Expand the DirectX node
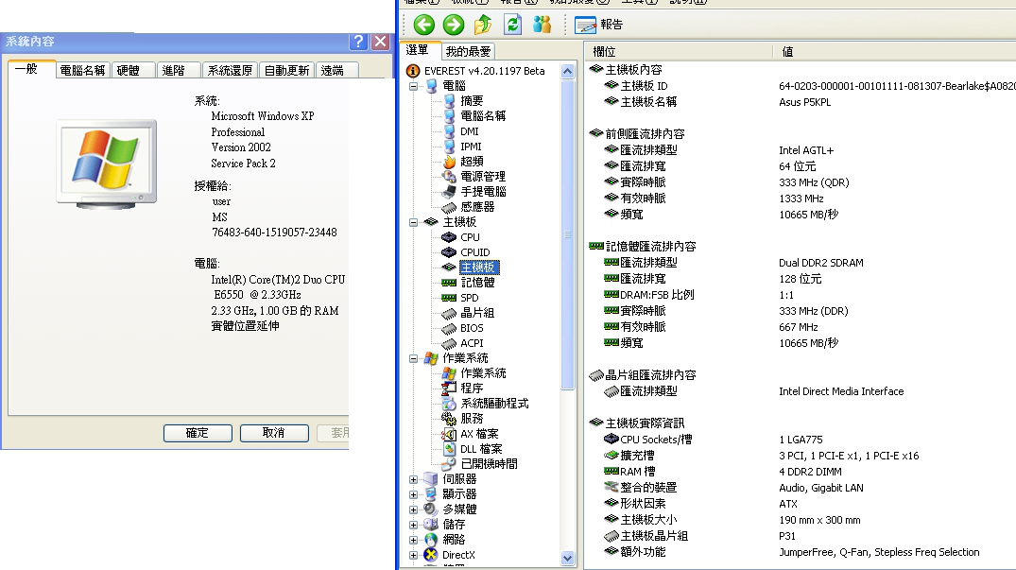The height and width of the screenshot is (570, 1016). 413,555
